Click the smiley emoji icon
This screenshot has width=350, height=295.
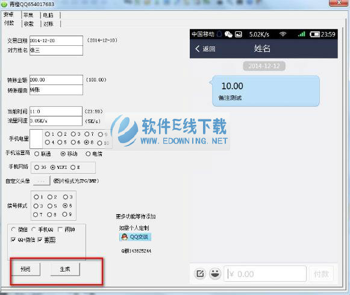coord(215,273)
